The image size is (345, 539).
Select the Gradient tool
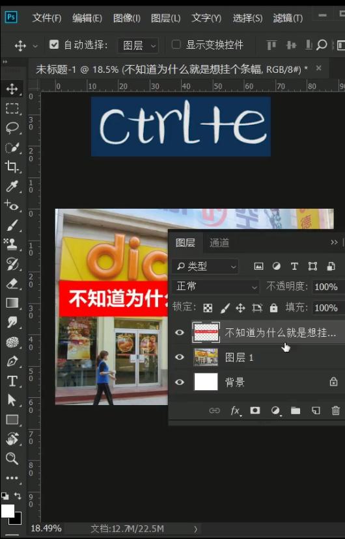[12, 303]
